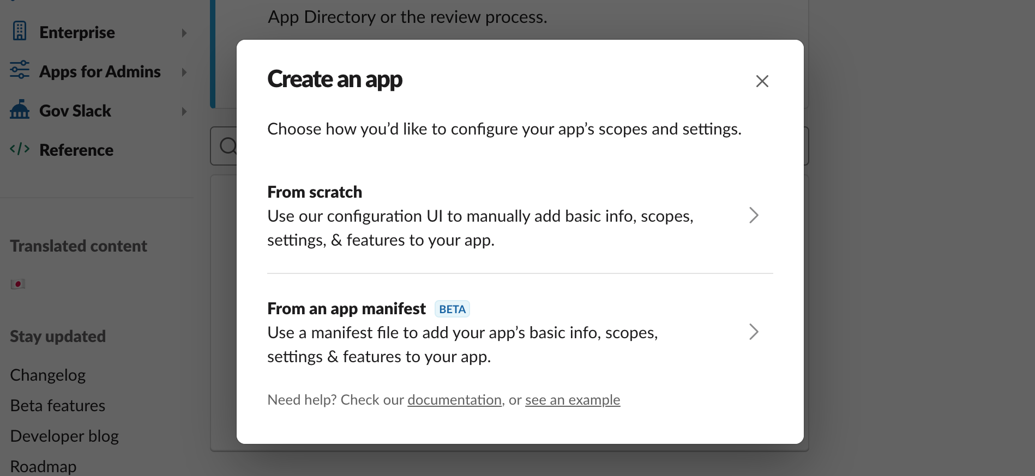Click the Reference code brackets icon
This screenshot has width=1035, height=476.
tap(20, 149)
